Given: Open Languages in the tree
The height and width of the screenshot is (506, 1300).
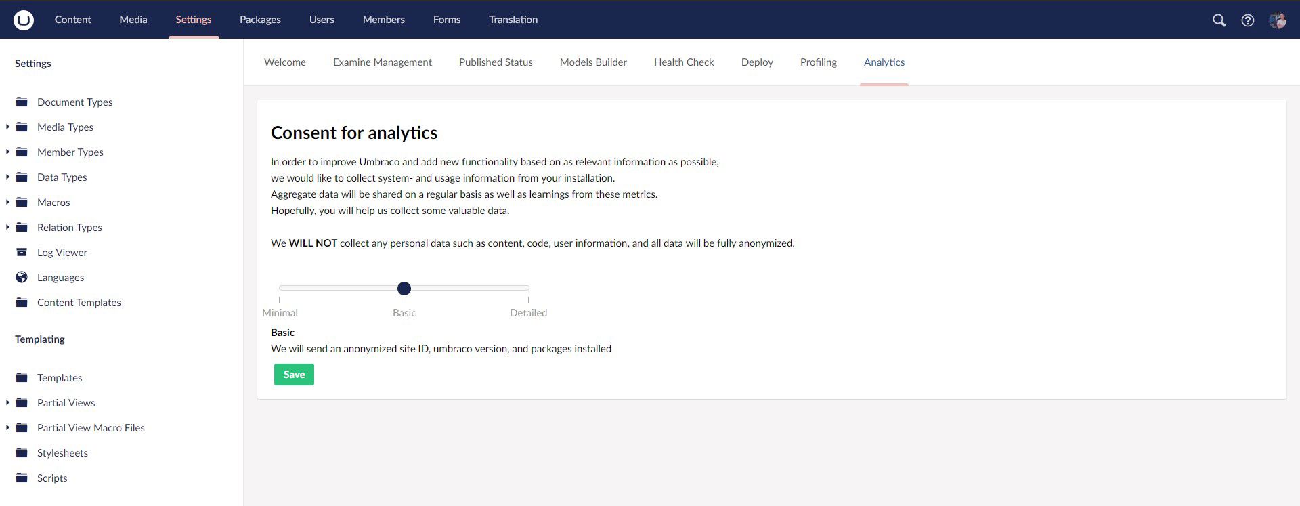Looking at the screenshot, I should coord(61,278).
